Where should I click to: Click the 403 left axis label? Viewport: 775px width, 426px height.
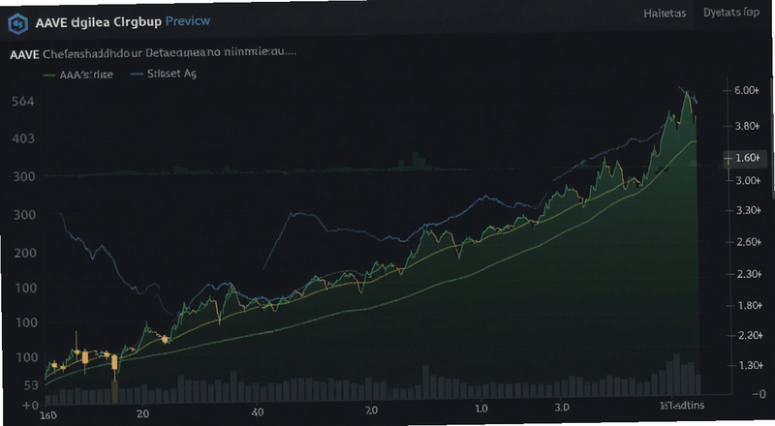click(23, 138)
